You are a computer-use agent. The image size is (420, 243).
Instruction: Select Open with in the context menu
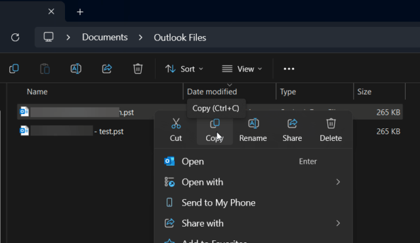point(253,182)
